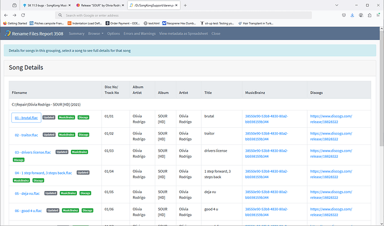The image size is (384, 226).
Task: Close the Release SOUR by Olivia Rodrigo tab
Action: point(123,5)
